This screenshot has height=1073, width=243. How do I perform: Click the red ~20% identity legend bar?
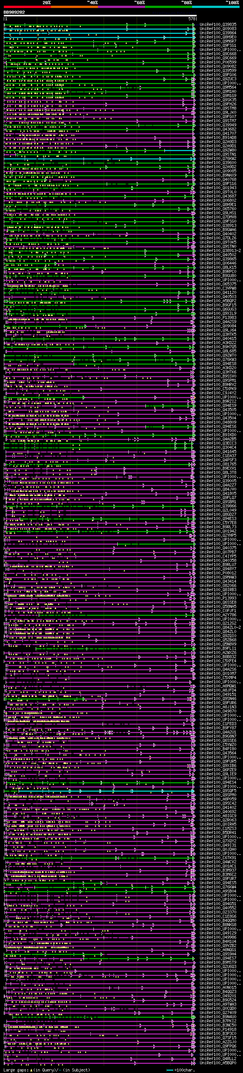(x=27, y=7)
